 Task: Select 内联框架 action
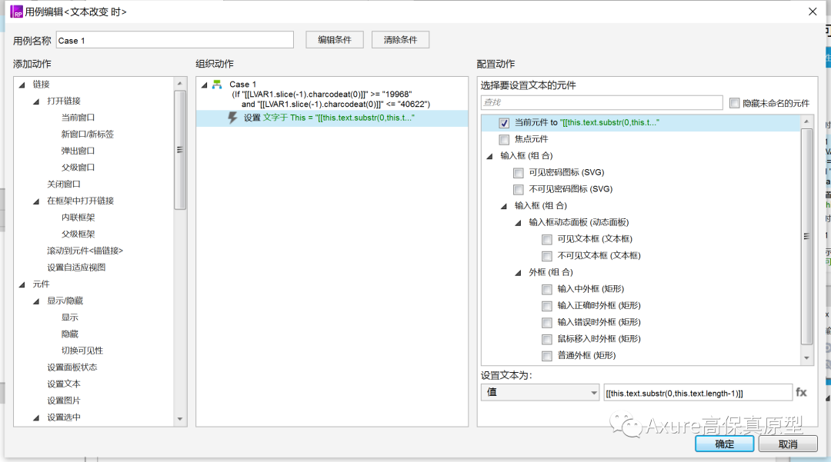78,218
